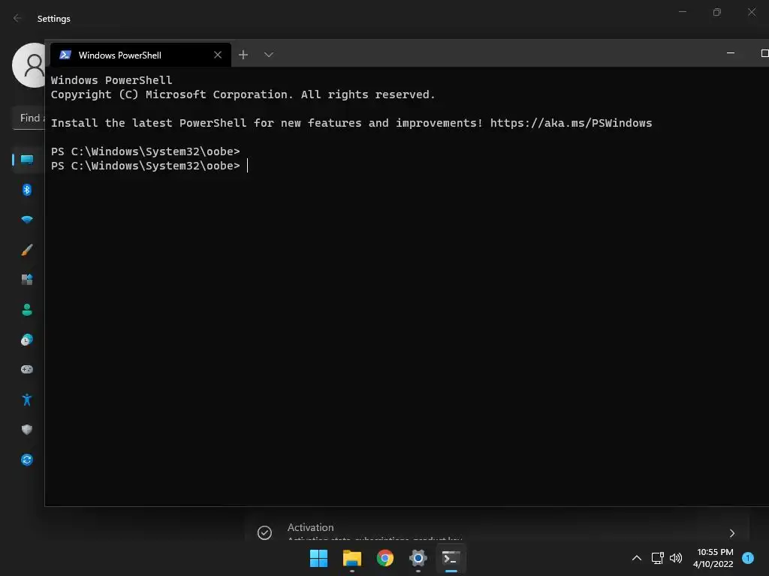The height and width of the screenshot is (576, 769).
Task: Open the Windows Start menu
Action: 318,558
